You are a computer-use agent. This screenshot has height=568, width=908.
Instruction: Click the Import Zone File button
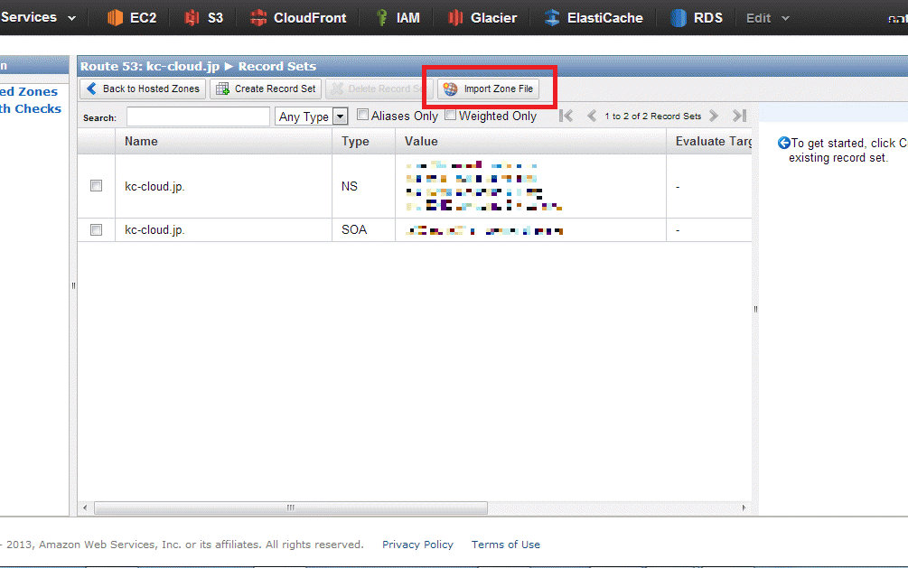(x=488, y=88)
